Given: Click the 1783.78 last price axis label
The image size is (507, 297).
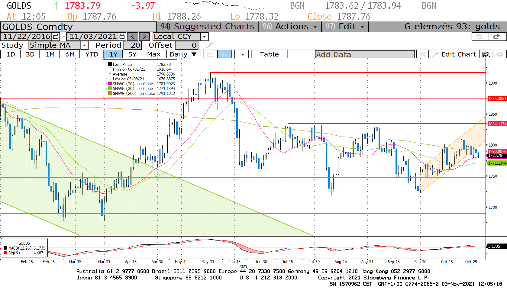Looking at the screenshot, I should (x=497, y=156).
